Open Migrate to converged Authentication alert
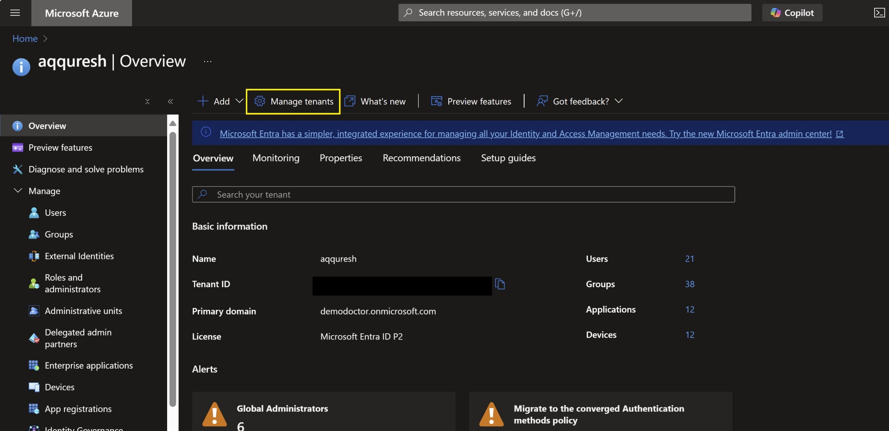 (x=601, y=411)
